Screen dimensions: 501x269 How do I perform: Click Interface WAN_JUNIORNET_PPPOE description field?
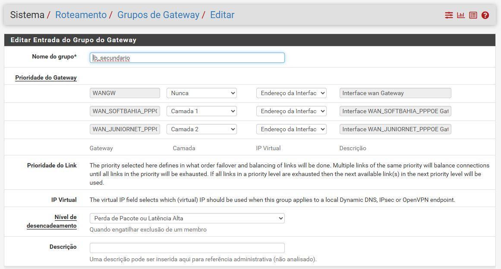395,129
